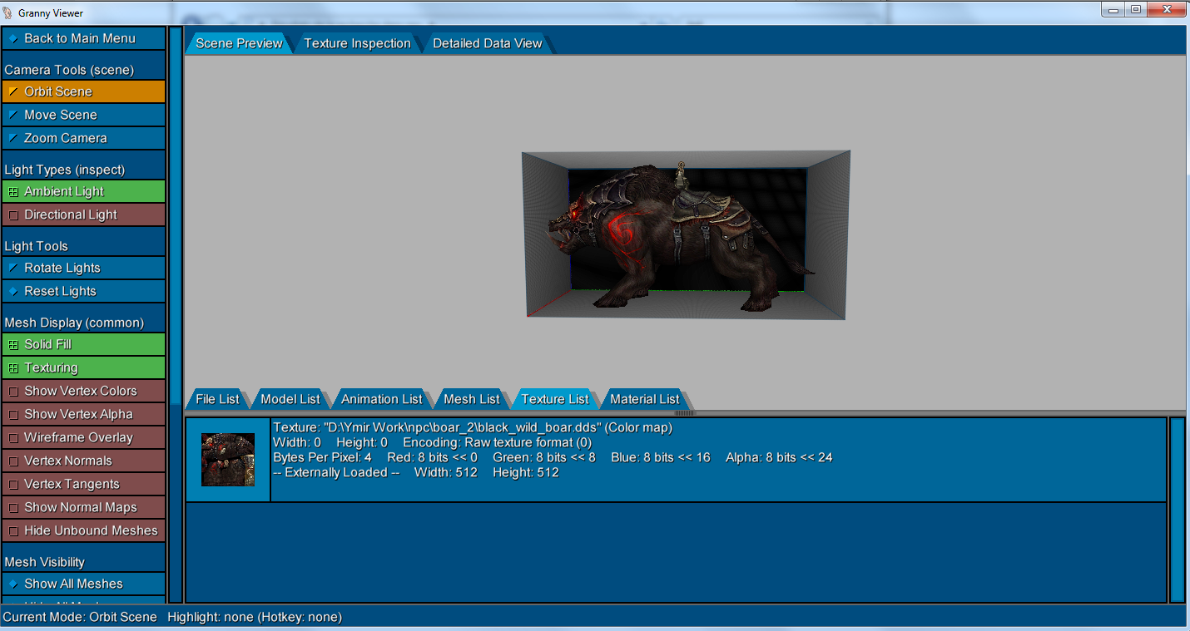Enable Vertex Normals display
Viewport: 1190px width, 631px height.
pyautogui.click(x=83, y=461)
